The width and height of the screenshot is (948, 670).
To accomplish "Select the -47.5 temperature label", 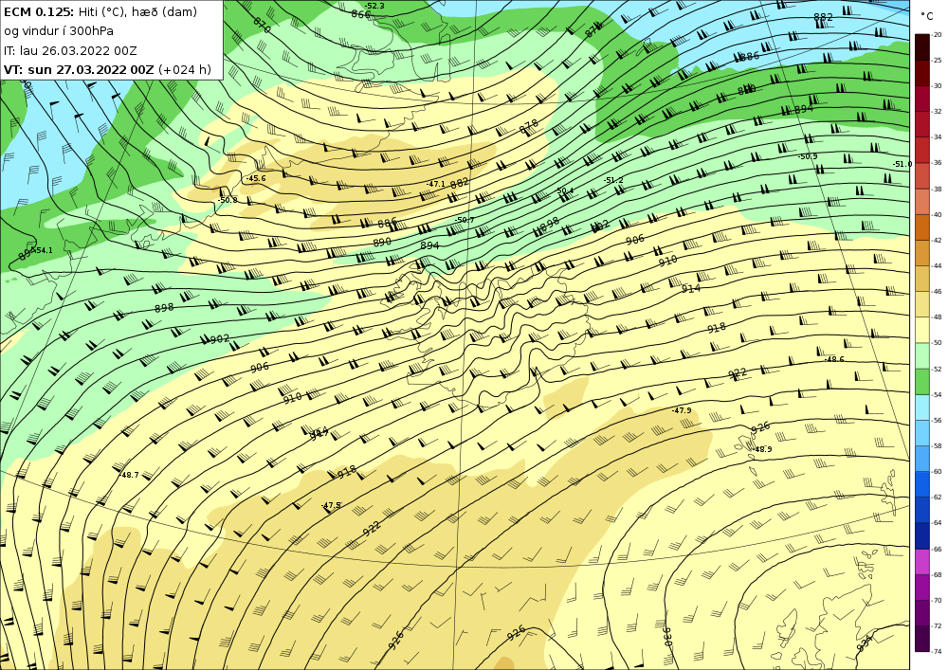I will pyautogui.click(x=331, y=506).
